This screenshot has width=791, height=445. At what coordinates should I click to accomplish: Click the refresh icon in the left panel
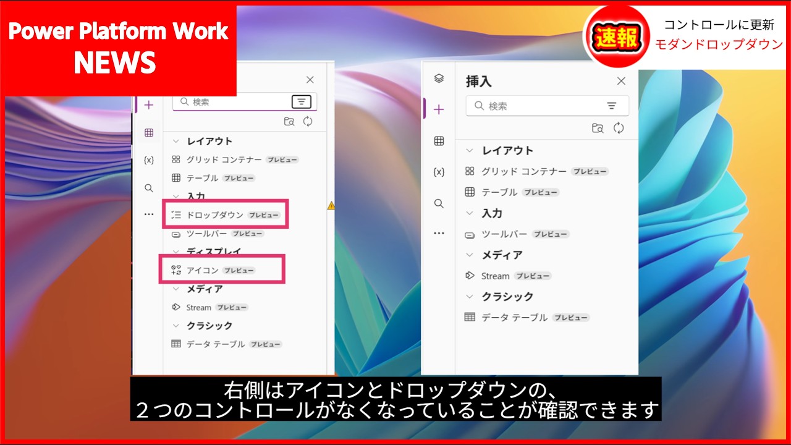[x=308, y=122]
